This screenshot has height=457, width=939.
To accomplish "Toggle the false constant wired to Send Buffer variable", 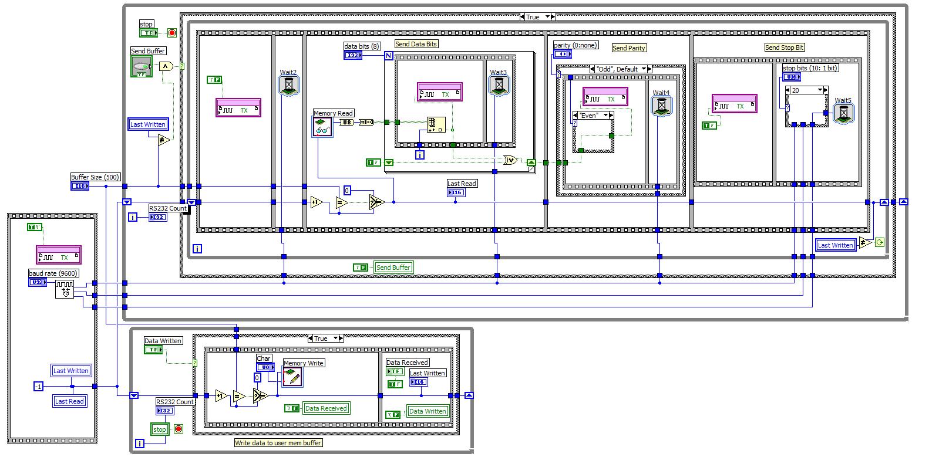I will click(361, 268).
